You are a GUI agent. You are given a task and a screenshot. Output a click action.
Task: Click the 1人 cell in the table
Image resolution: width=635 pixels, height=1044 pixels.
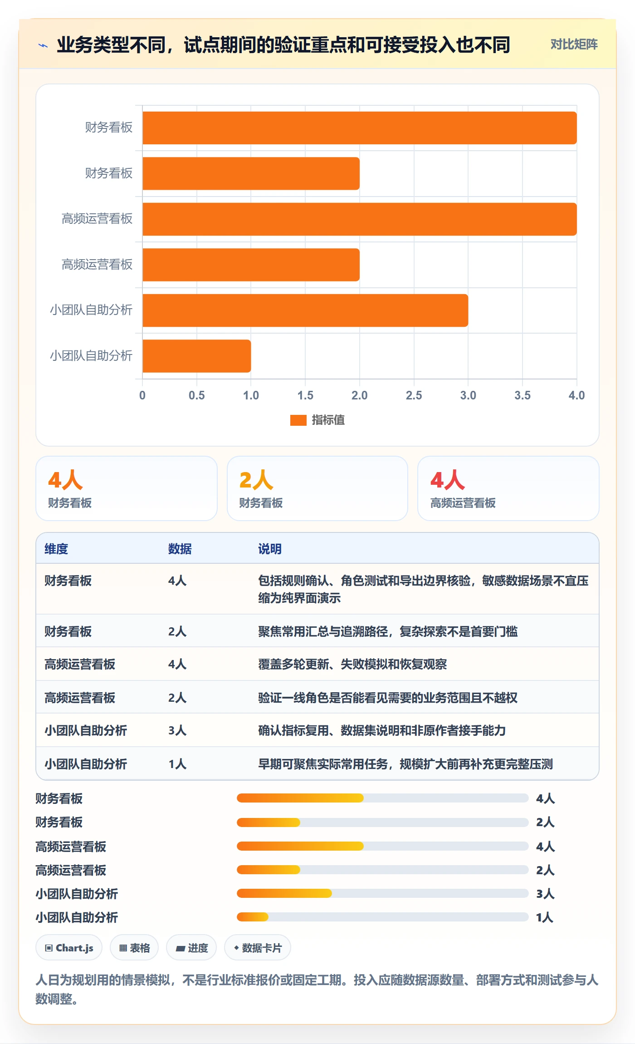pyautogui.click(x=177, y=764)
